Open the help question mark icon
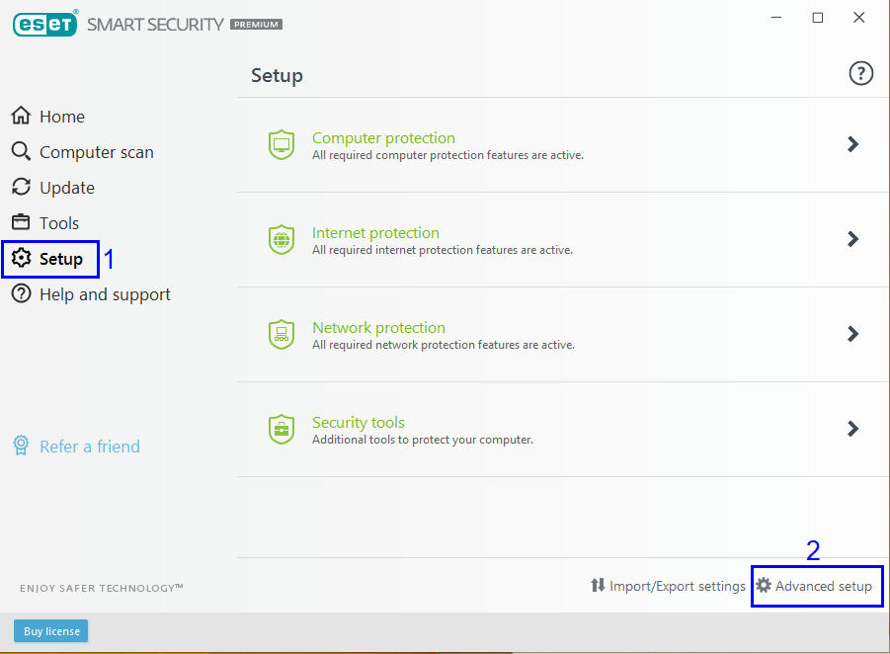890x654 pixels. pyautogui.click(x=860, y=73)
